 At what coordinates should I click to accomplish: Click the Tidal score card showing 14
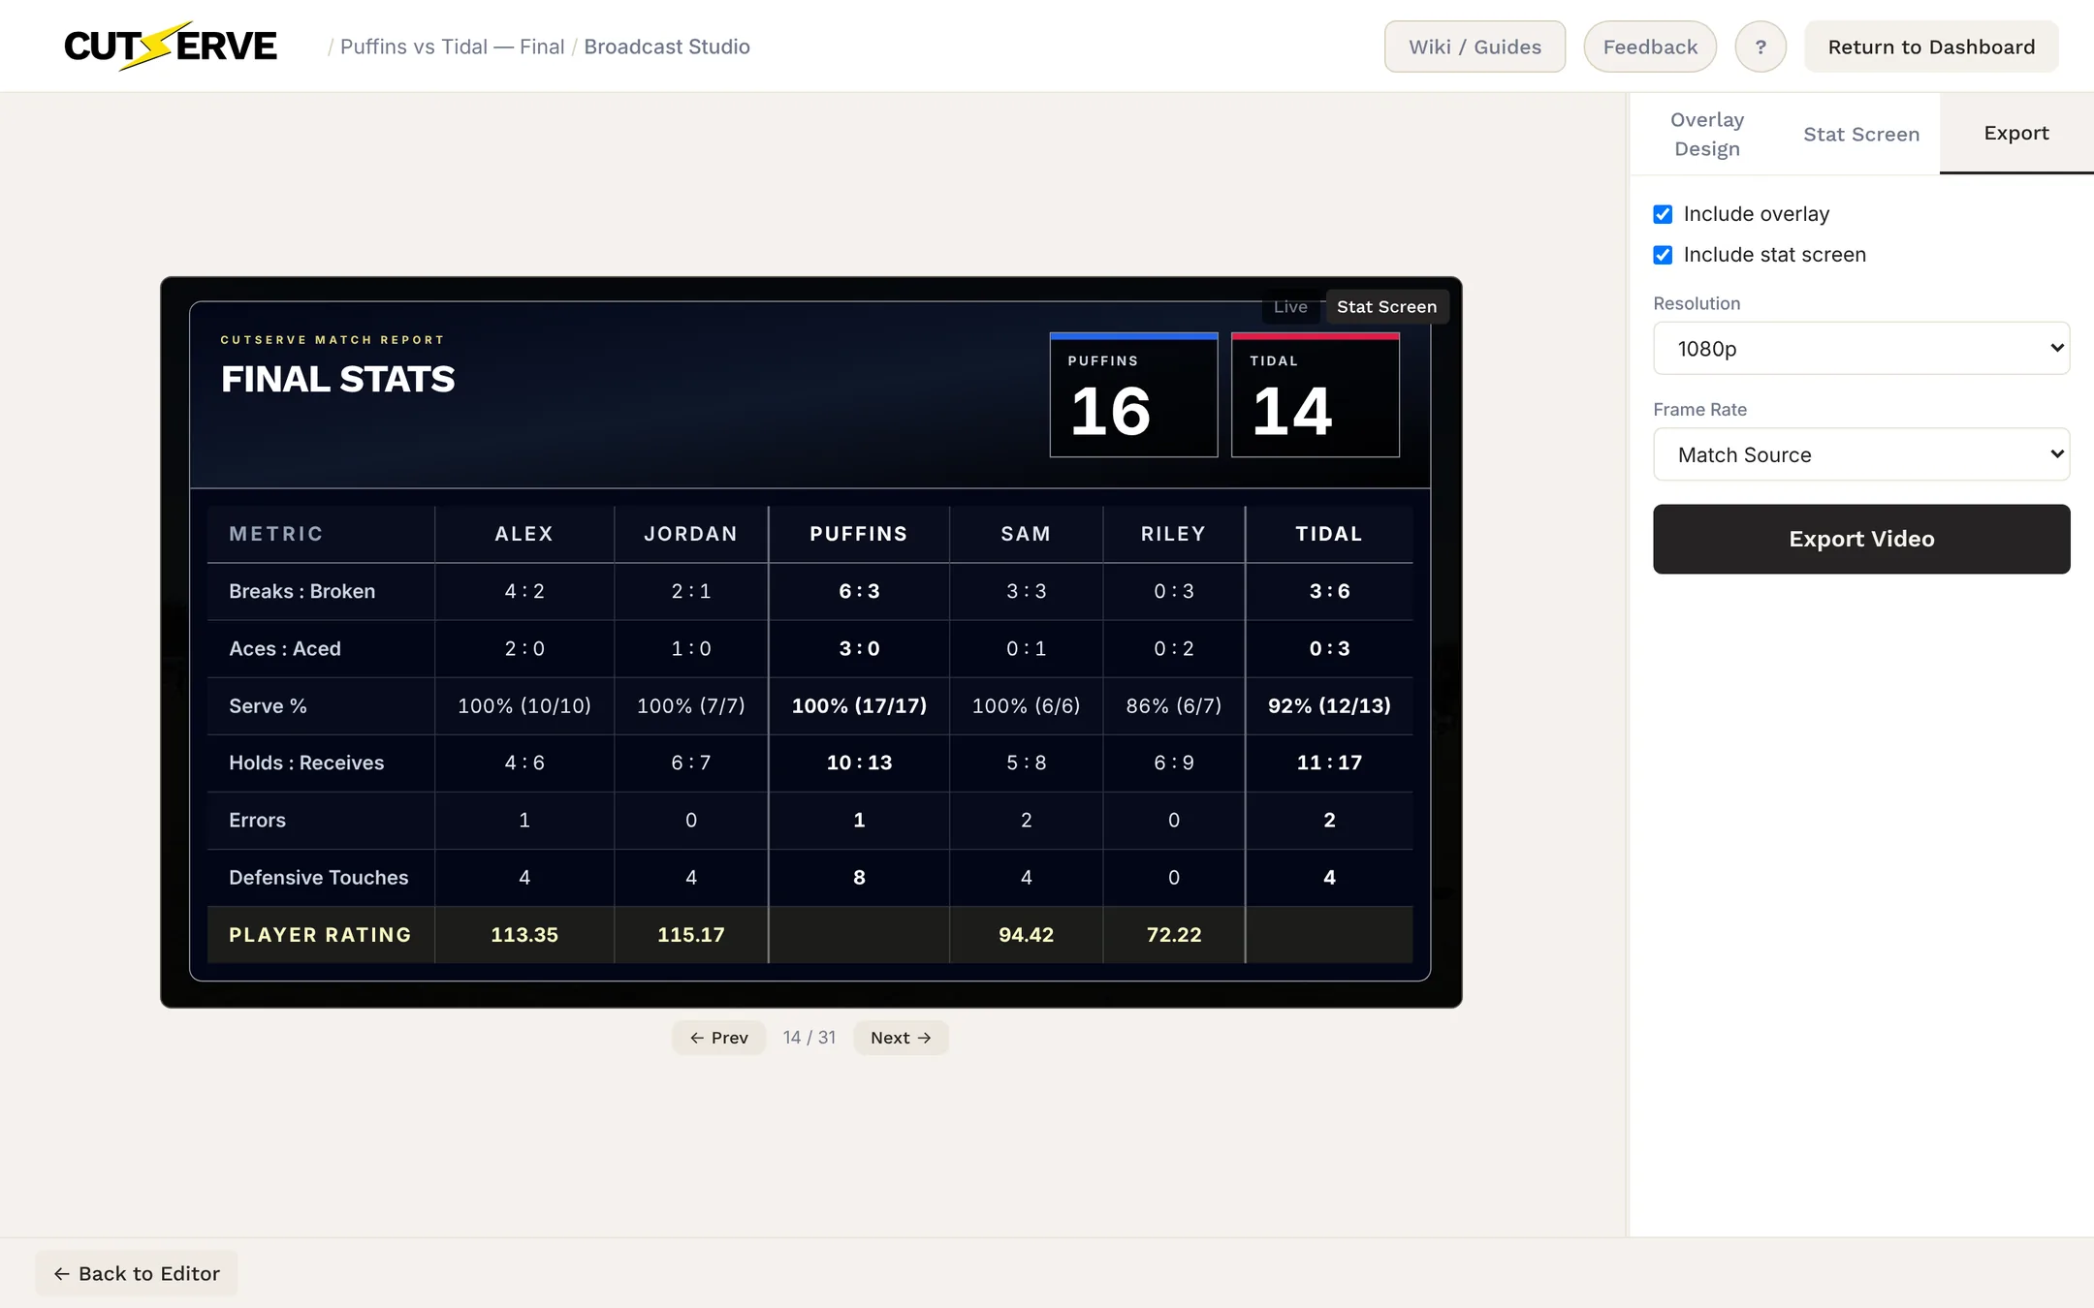[1316, 394]
